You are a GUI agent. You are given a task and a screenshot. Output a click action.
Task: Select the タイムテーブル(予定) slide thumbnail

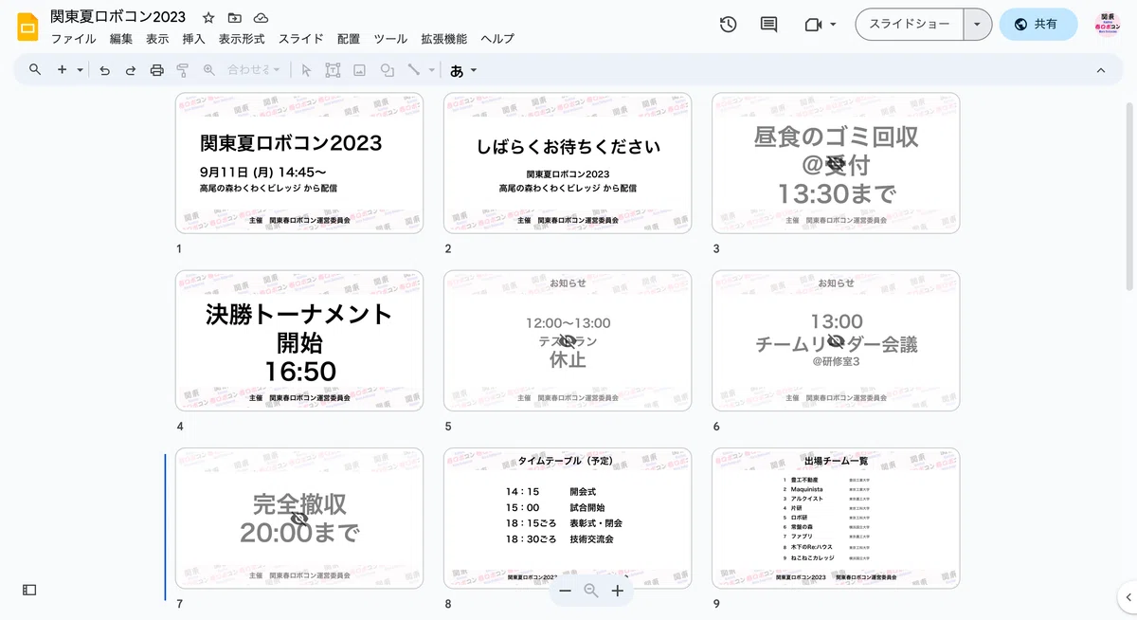(568, 519)
